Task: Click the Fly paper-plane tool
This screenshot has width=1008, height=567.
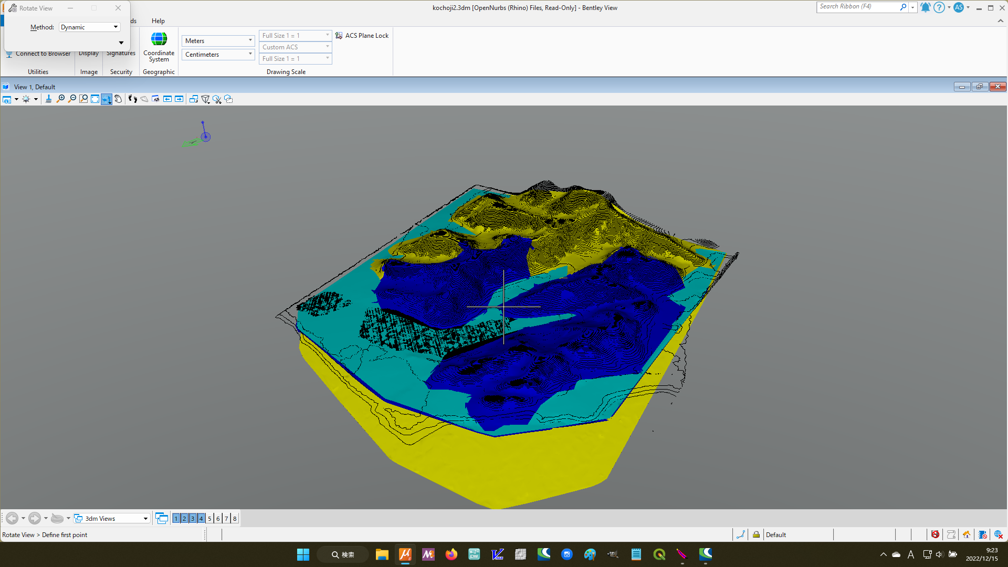Action: (x=144, y=99)
